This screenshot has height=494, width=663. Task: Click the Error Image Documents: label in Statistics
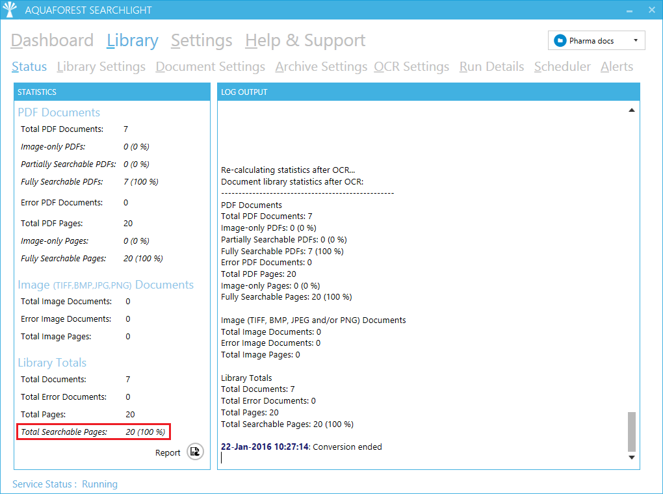pos(66,319)
